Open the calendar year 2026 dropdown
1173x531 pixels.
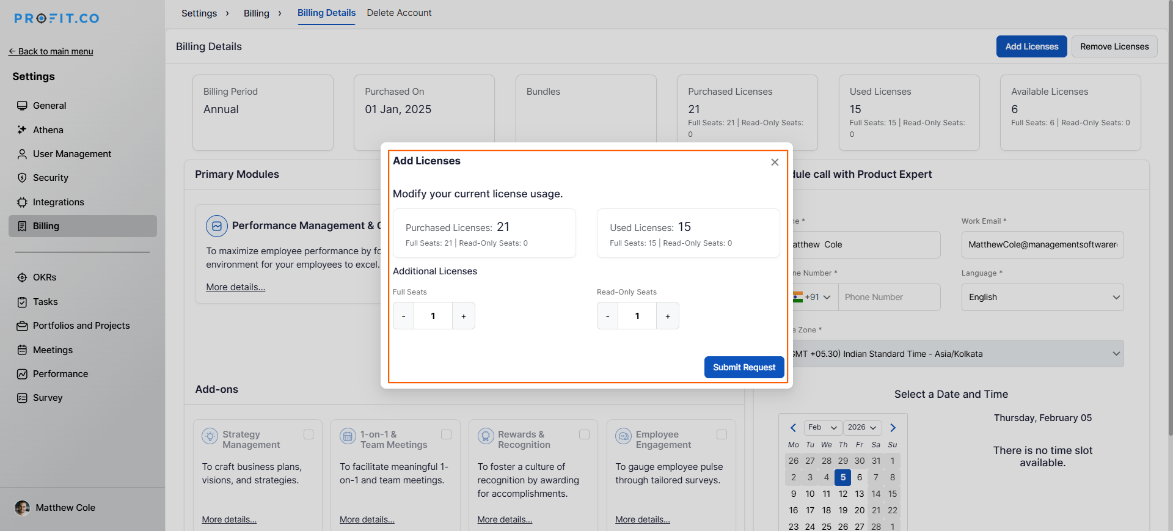tap(861, 428)
